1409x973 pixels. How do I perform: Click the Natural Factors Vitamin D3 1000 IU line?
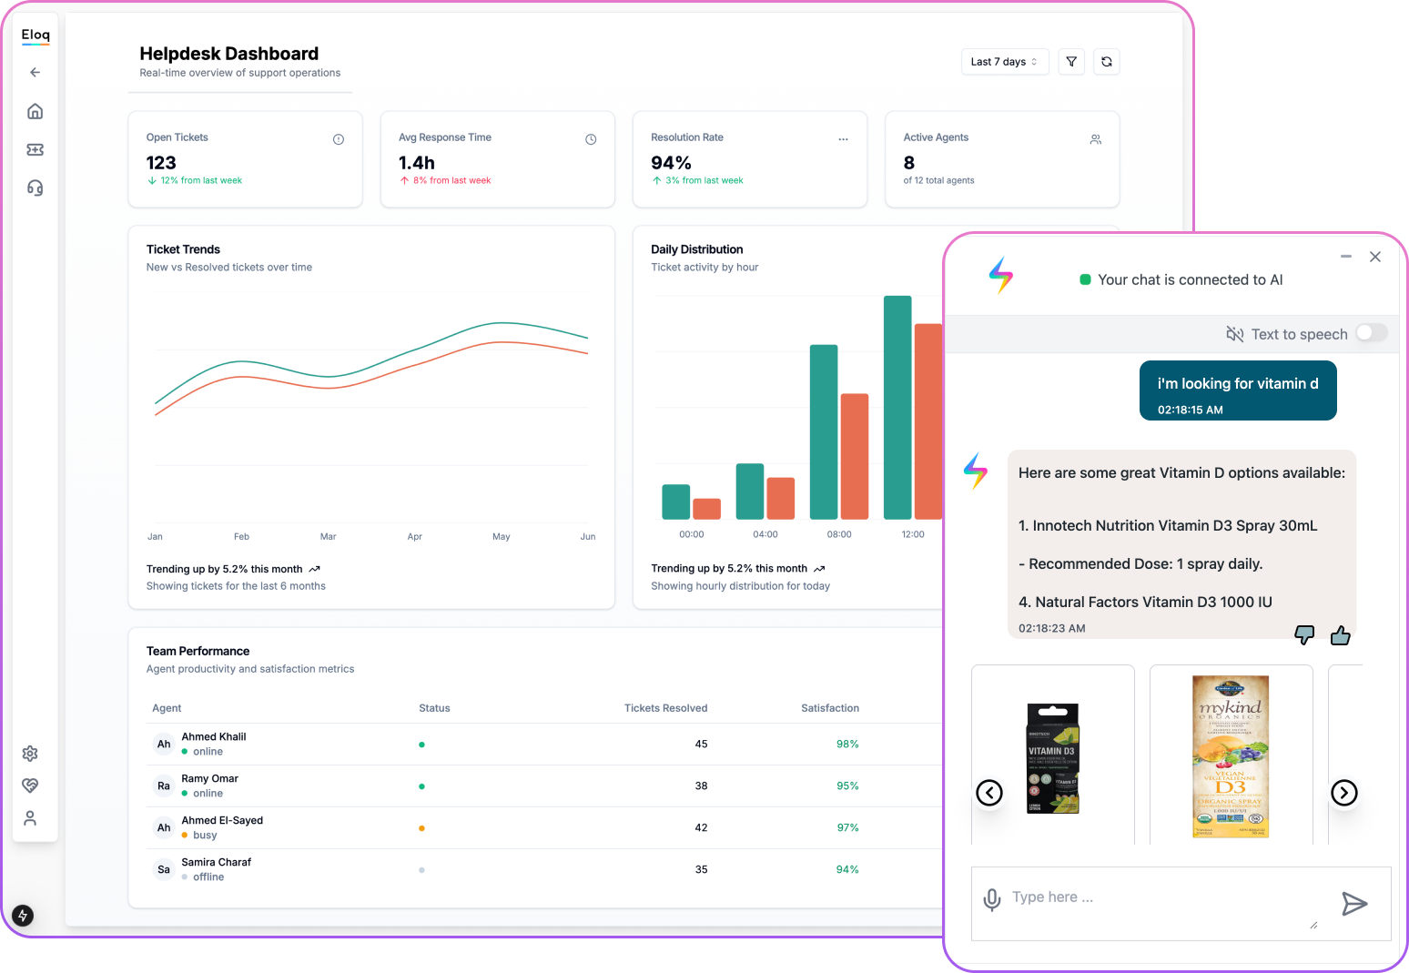point(1145,602)
